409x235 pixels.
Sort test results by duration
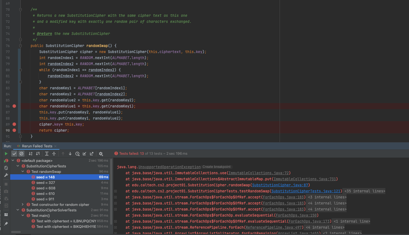click(x=38, y=154)
